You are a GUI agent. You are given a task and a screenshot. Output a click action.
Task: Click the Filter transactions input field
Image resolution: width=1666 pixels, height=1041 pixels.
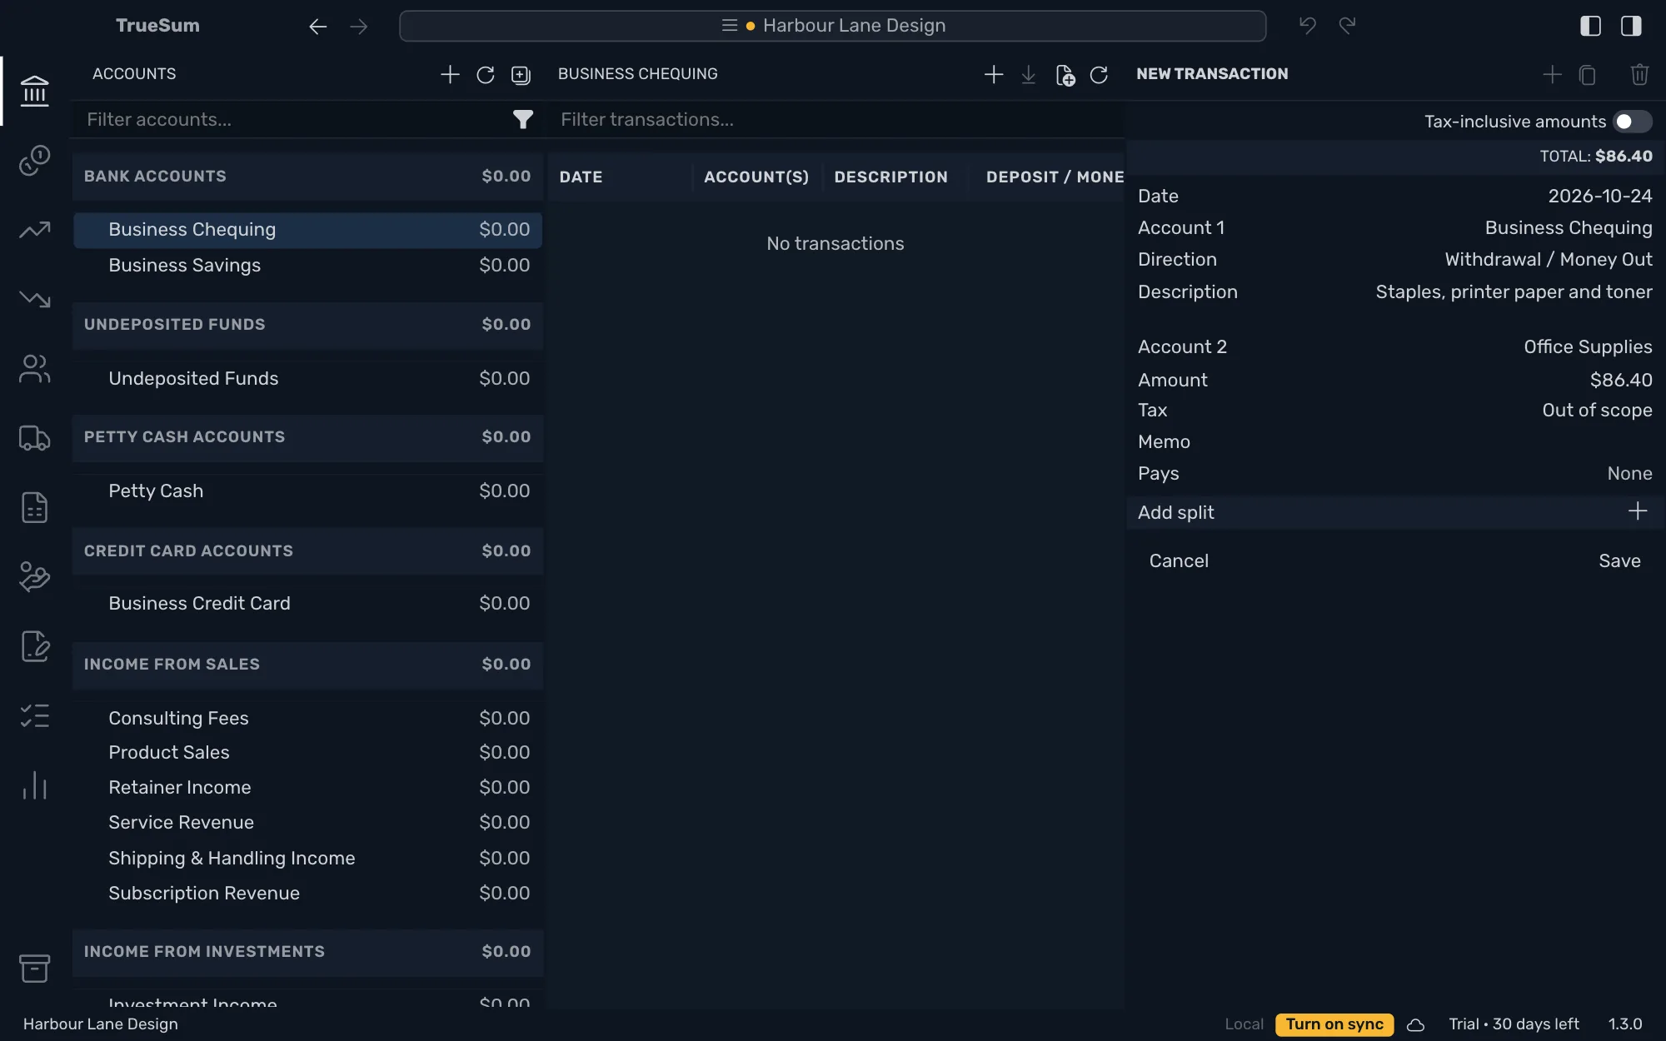835,120
